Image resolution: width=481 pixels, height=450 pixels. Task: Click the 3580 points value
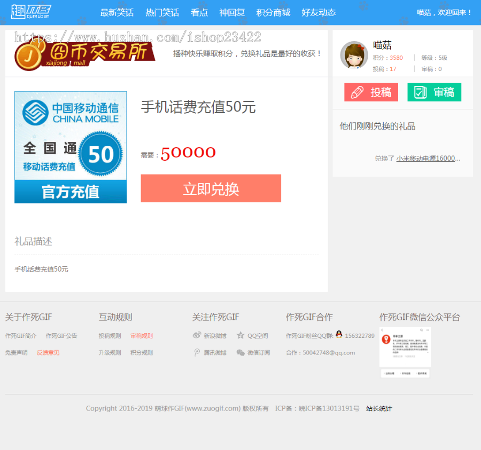pos(397,58)
